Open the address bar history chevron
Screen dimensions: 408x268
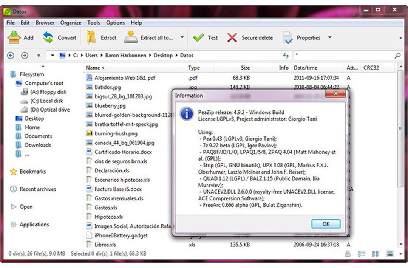click(52, 55)
